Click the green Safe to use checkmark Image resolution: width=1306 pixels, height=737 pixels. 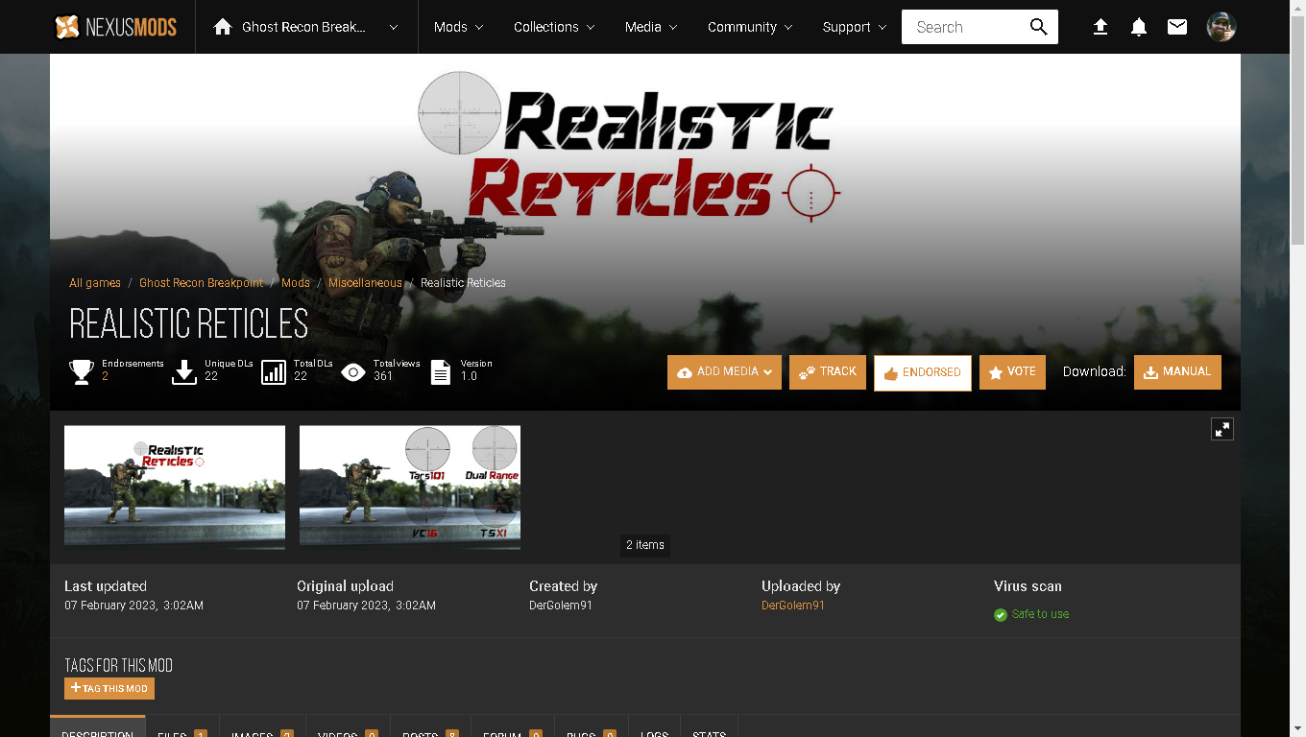coord(1001,614)
